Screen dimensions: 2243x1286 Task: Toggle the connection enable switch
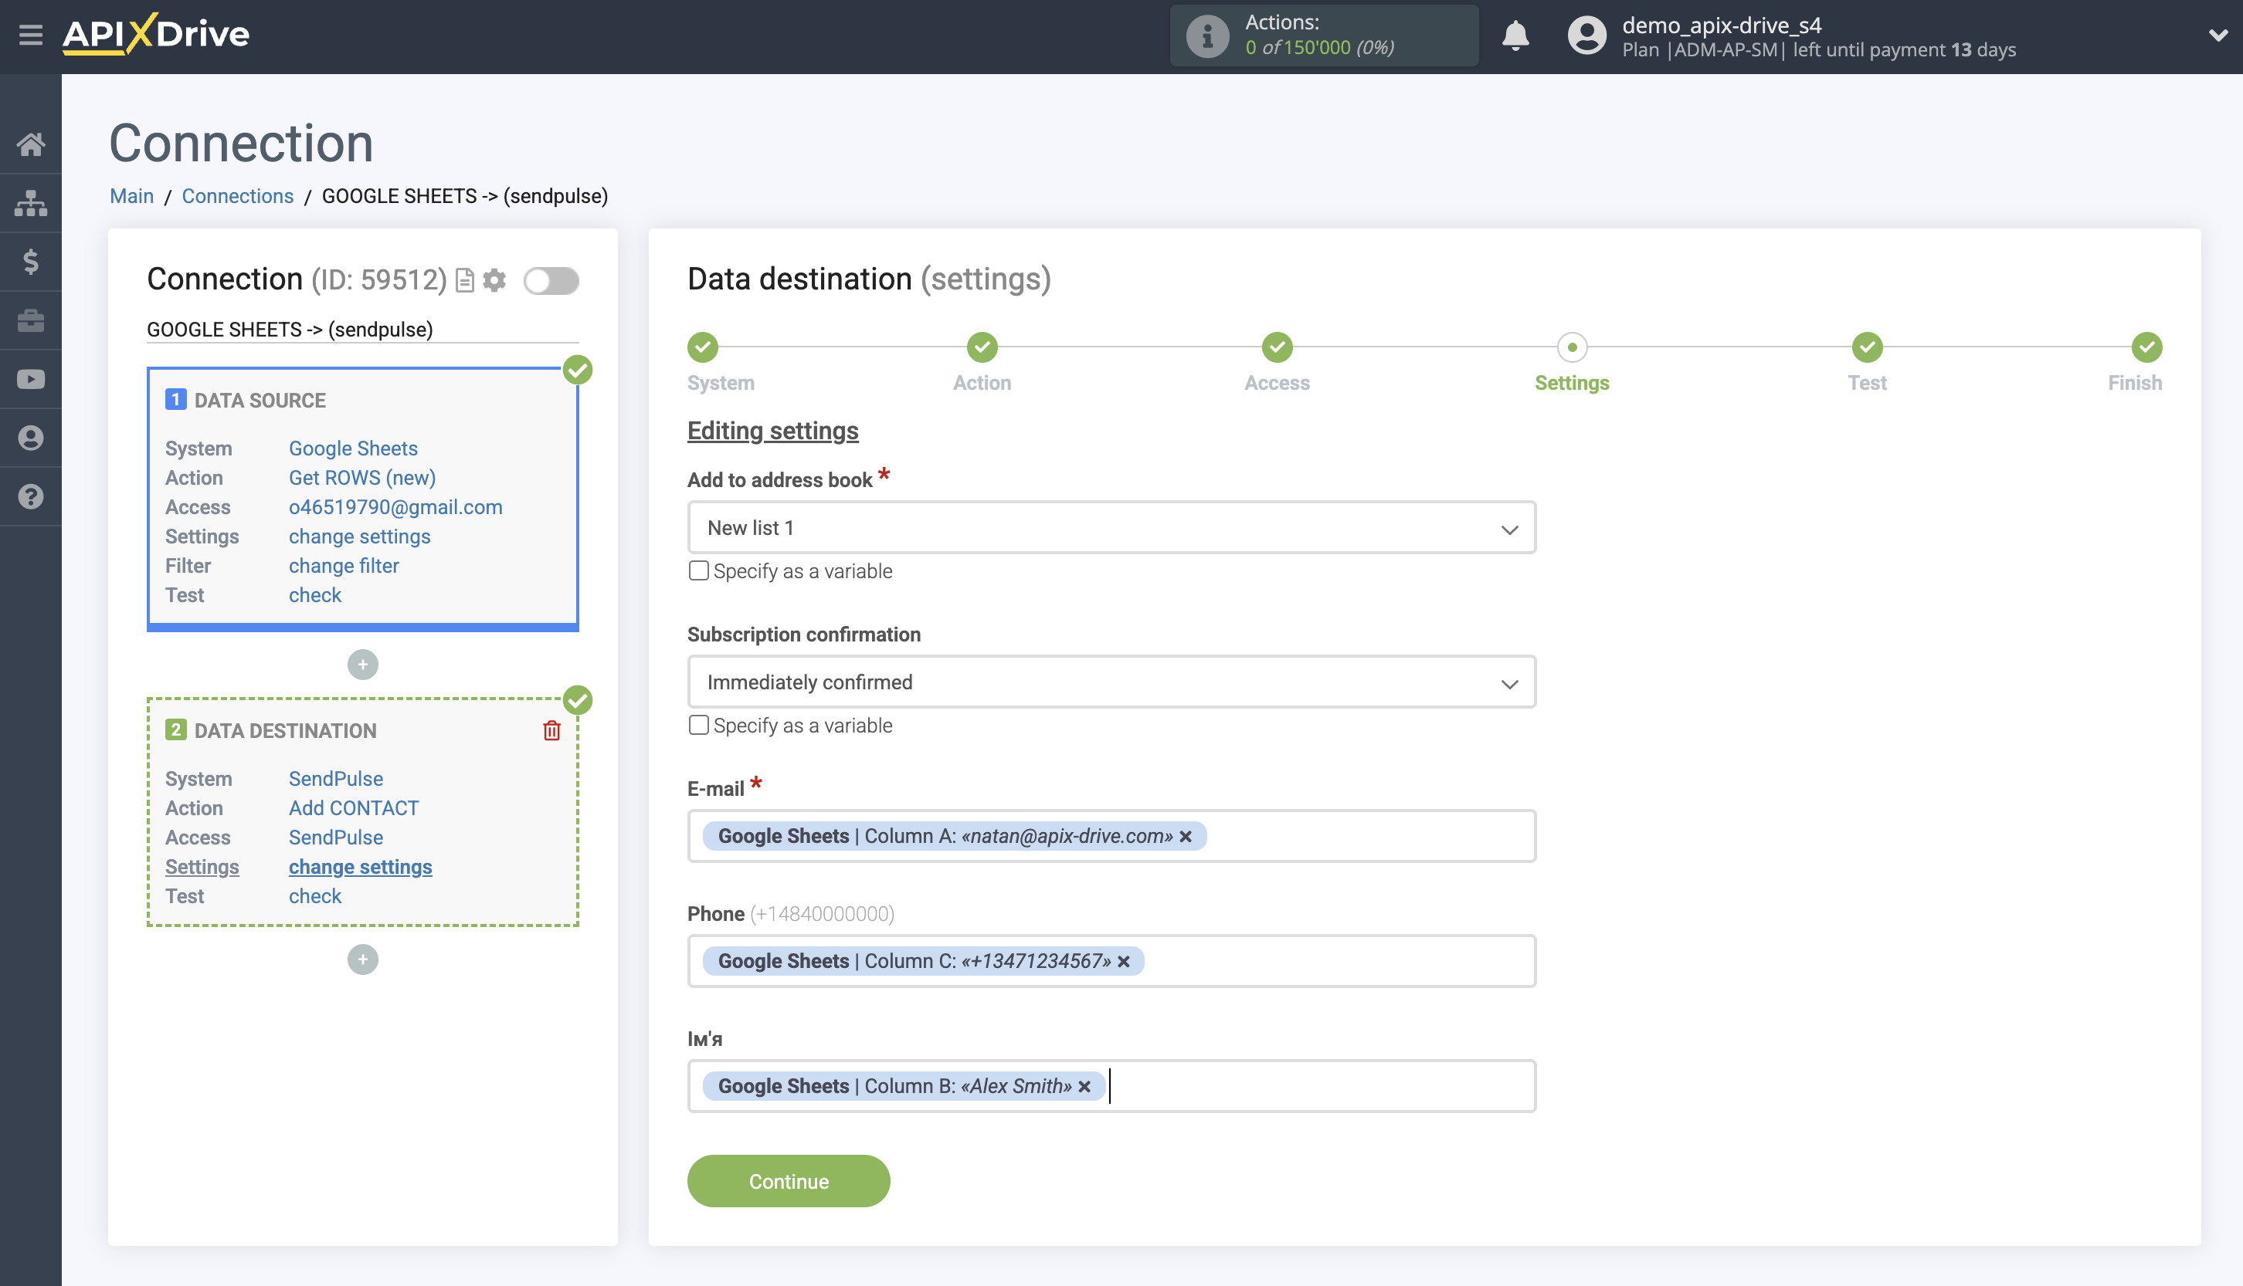(551, 281)
